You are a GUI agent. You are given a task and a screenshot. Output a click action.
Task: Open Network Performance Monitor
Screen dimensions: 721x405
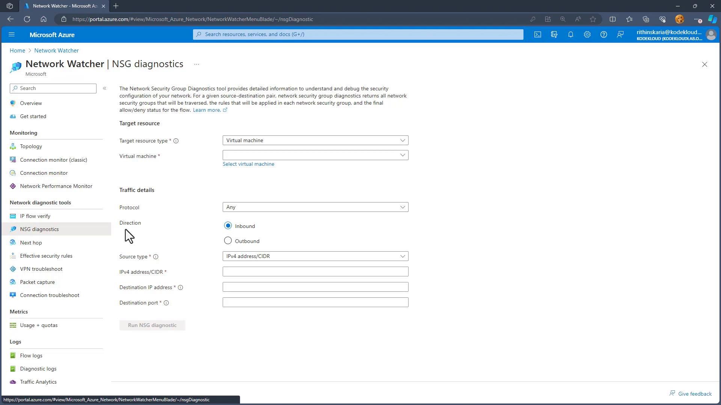tap(56, 186)
